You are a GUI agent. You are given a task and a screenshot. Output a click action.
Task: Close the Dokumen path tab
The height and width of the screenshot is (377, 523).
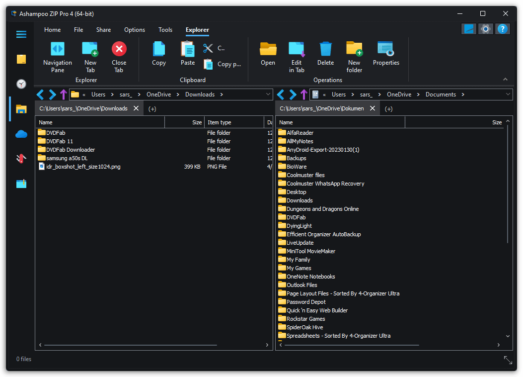373,108
